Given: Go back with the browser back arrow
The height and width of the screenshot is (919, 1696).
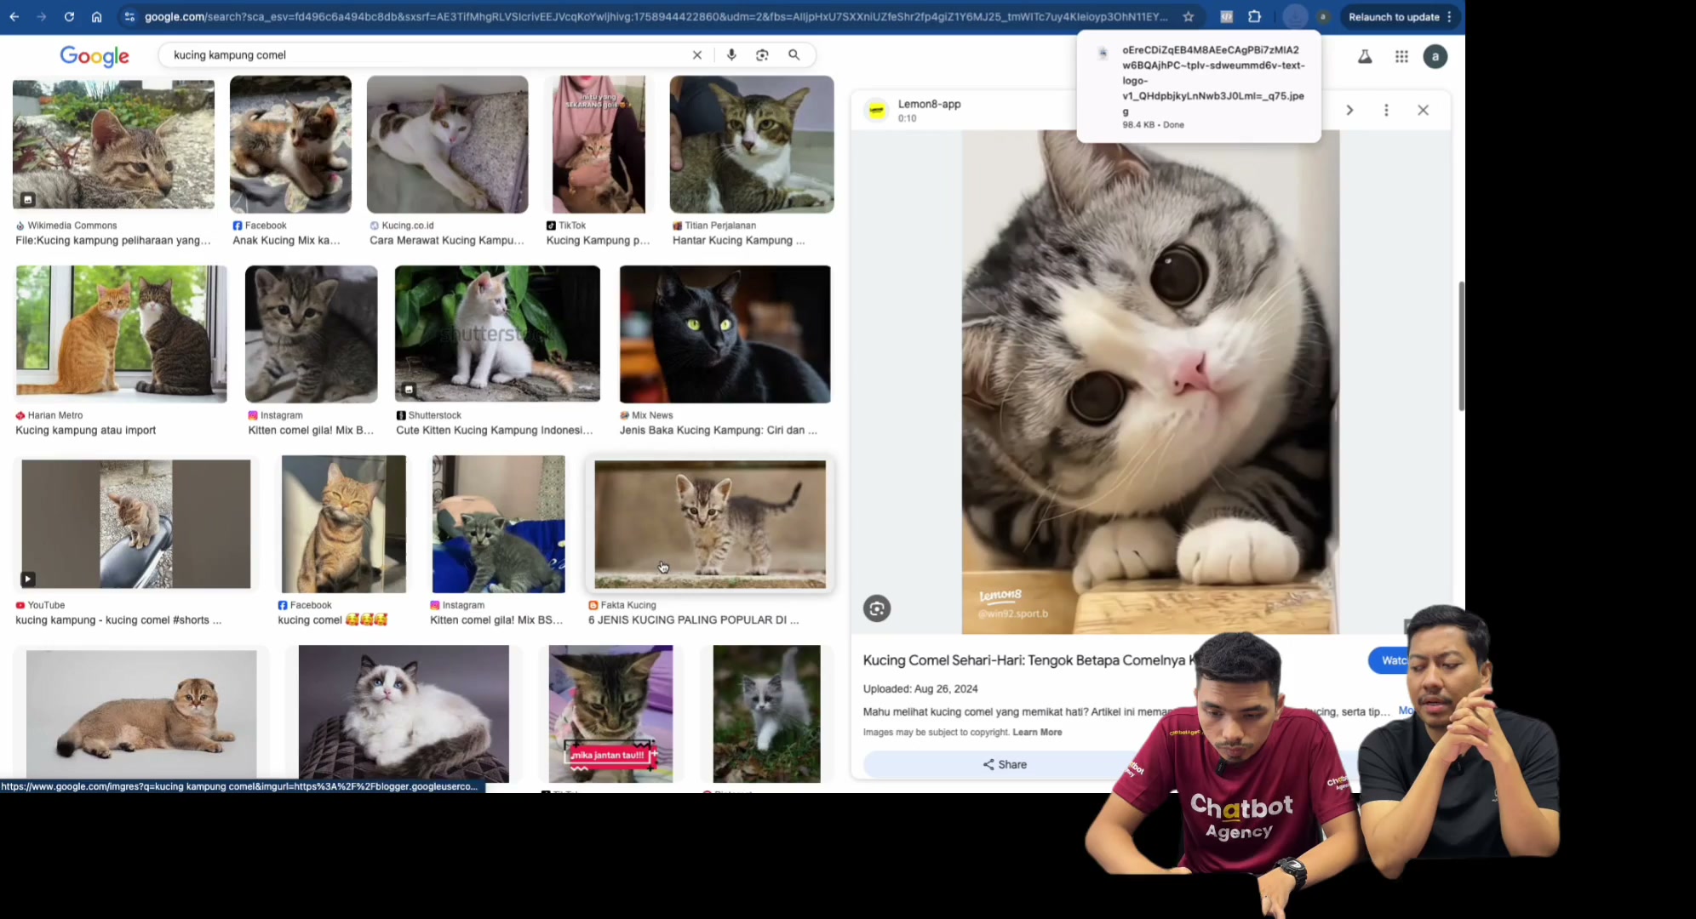Looking at the screenshot, I should coord(14,16).
